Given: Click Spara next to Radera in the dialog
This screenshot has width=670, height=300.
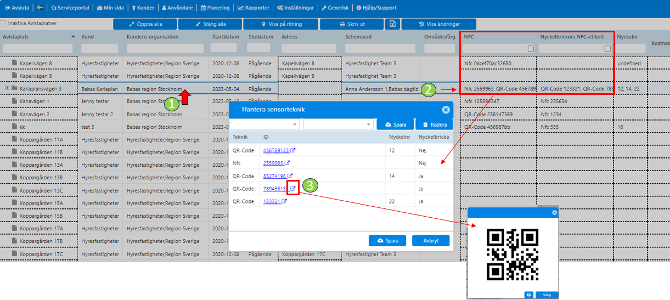Looking at the screenshot, I should pos(396,124).
